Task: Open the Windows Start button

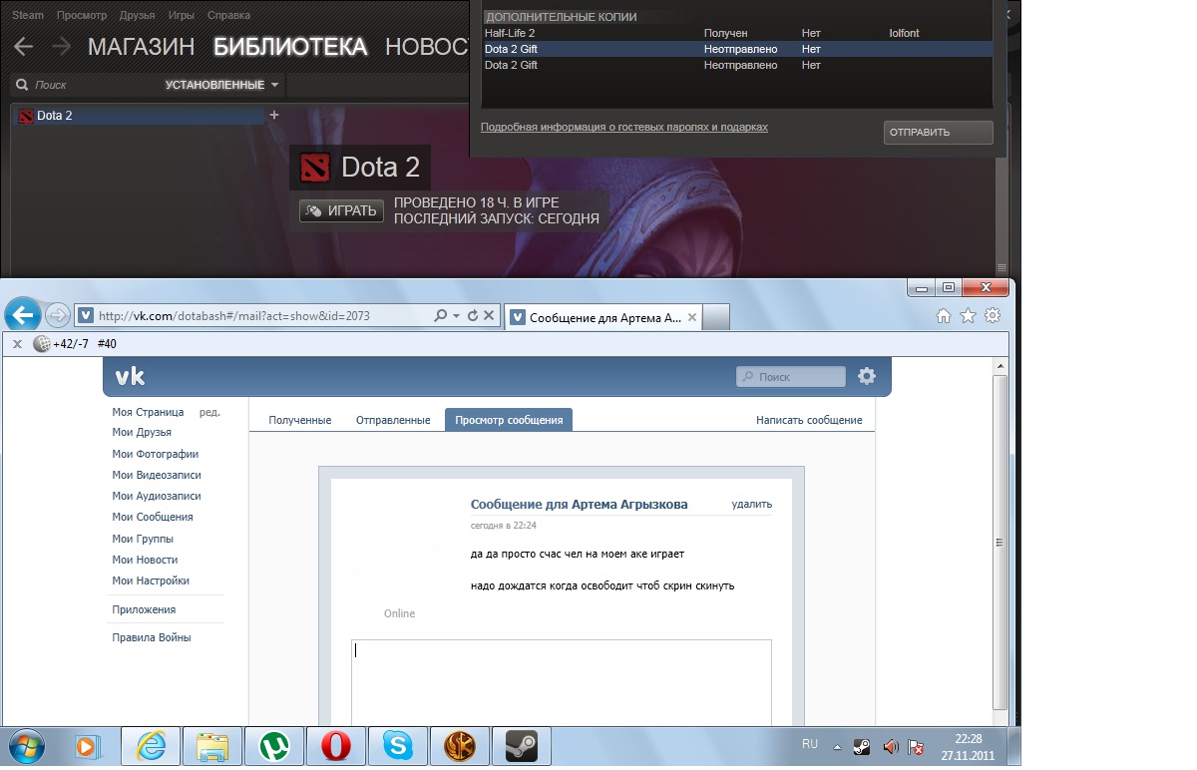Action: 26,745
